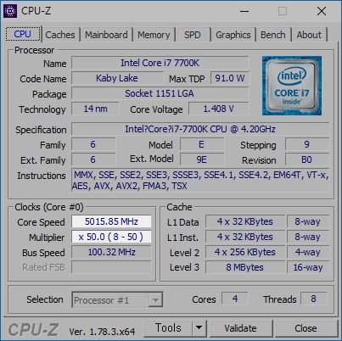The height and width of the screenshot is (341, 342).
Task: Click the Intel Core i7 inside logo
Action: point(292,86)
